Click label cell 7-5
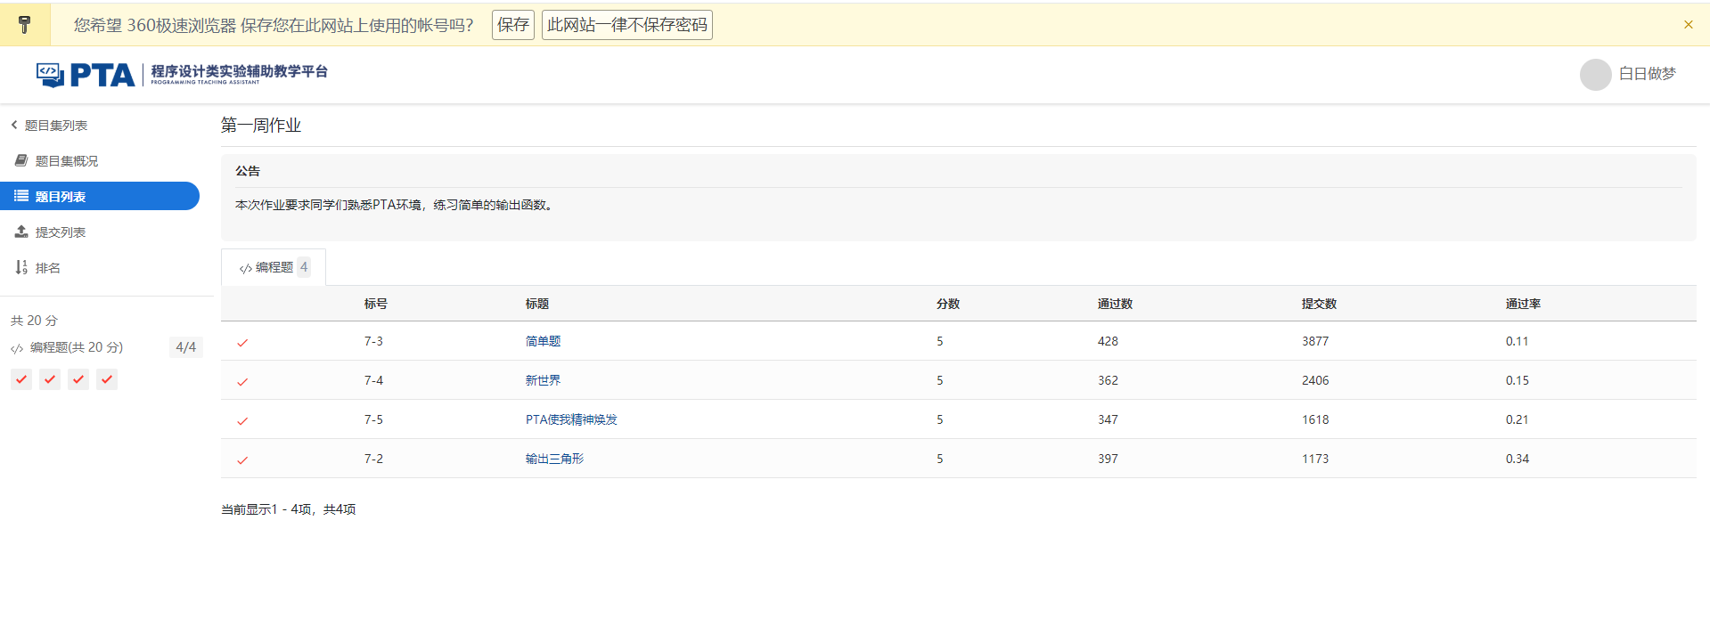1710x618 pixels. pyautogui.click(x=373, y=419)
